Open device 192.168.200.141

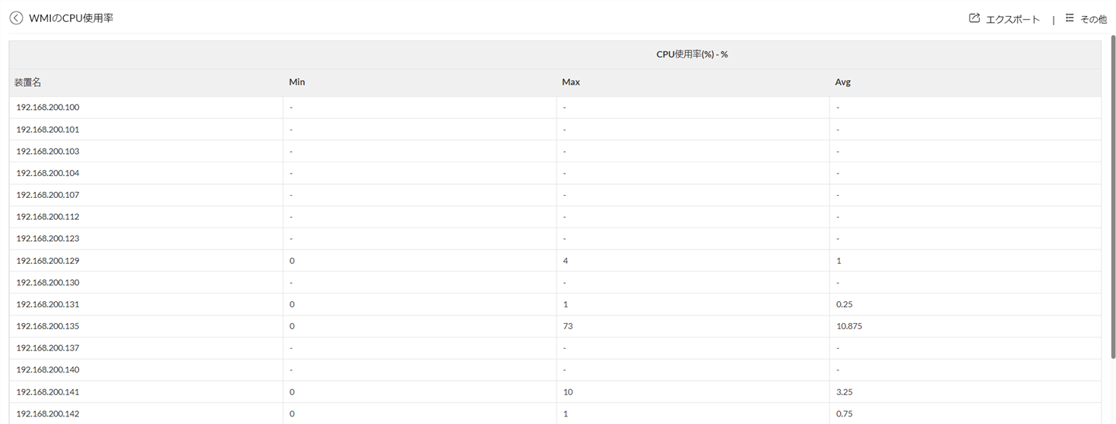pyautogui.click(x=47, y=392)
